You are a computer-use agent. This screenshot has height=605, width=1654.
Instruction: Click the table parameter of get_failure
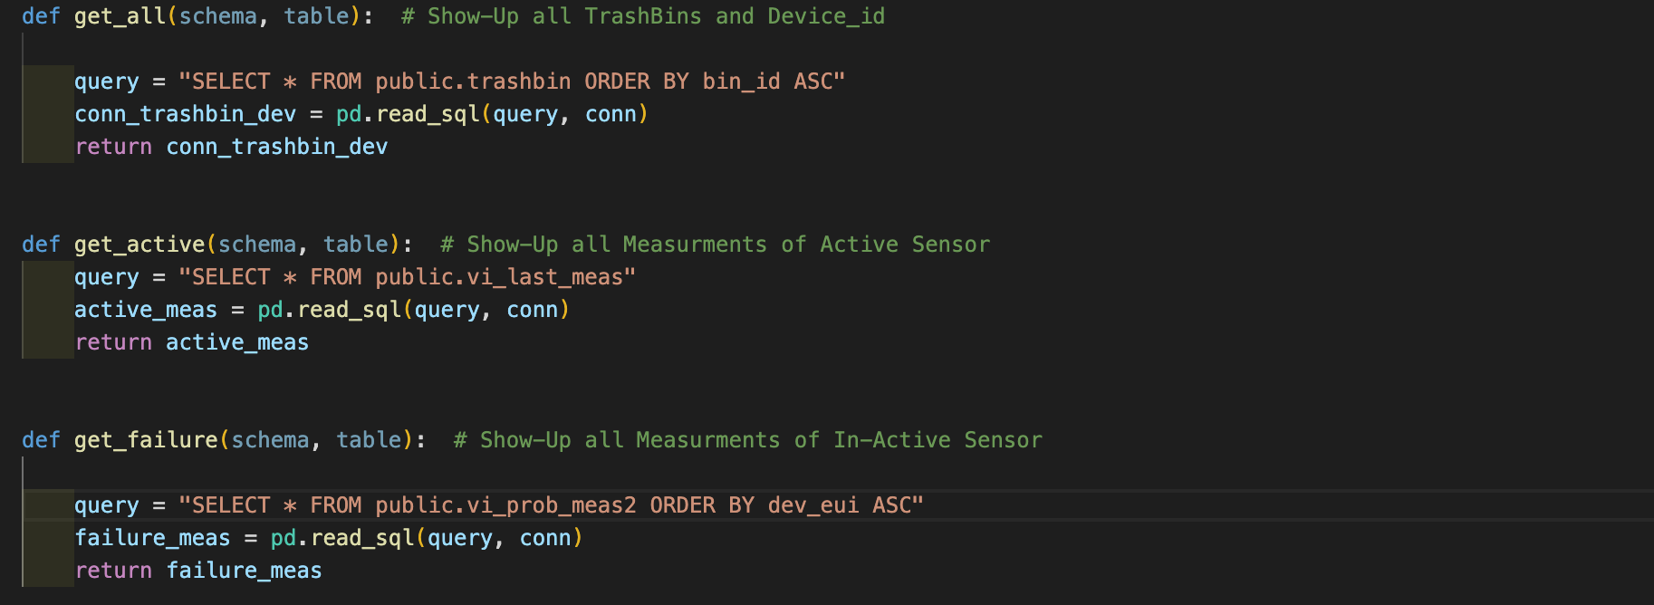369,440
